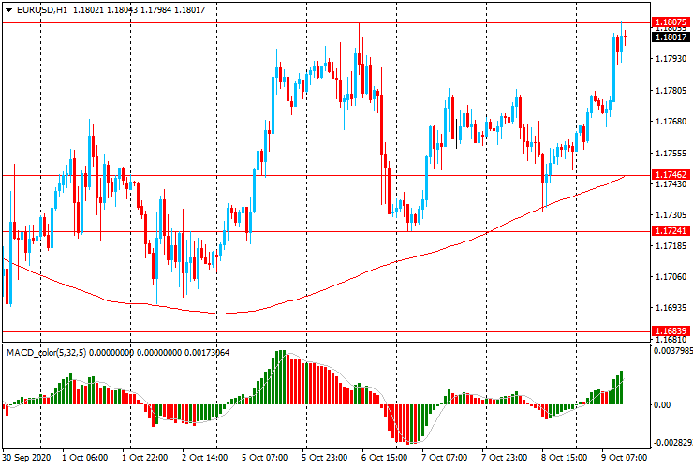Click the 5 Oct 07:00 time label
693x468 pixels.
[265, 458]
